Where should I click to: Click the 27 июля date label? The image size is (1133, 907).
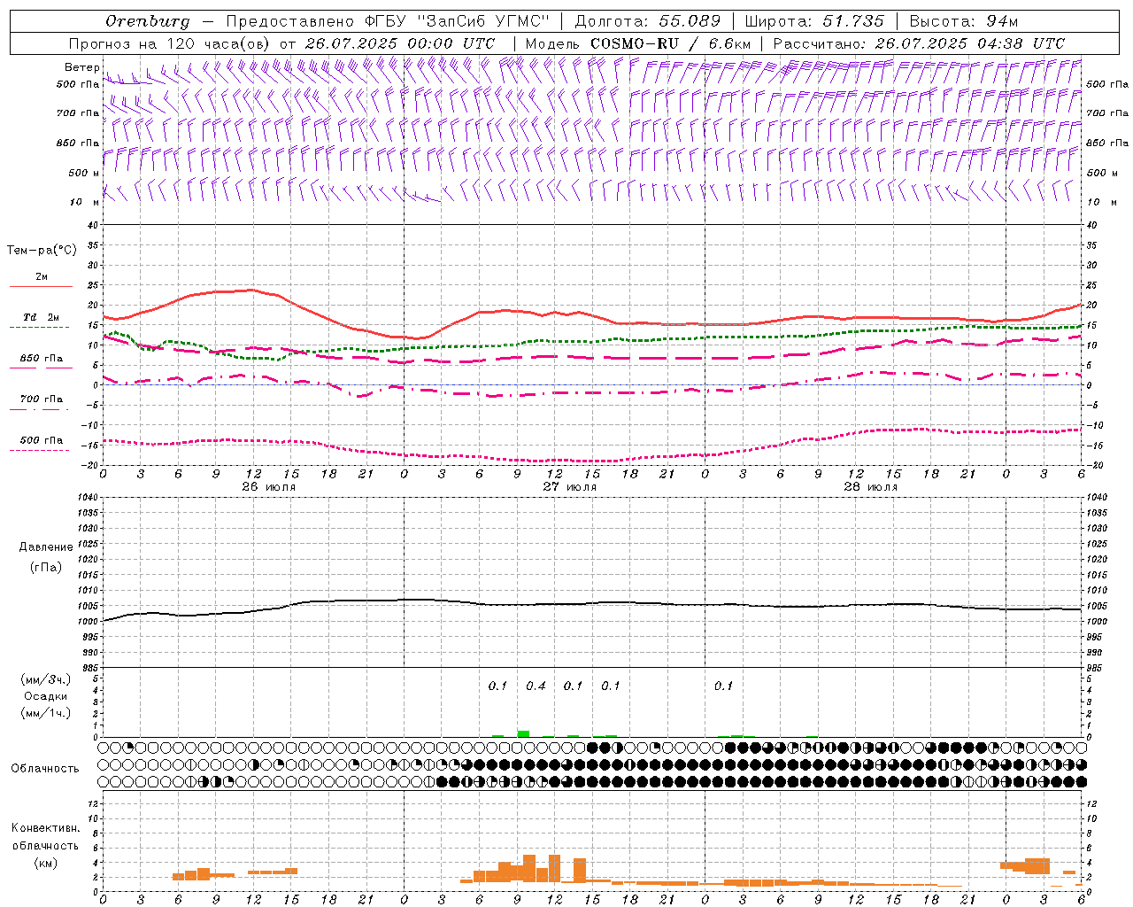[x=570, y=487]
